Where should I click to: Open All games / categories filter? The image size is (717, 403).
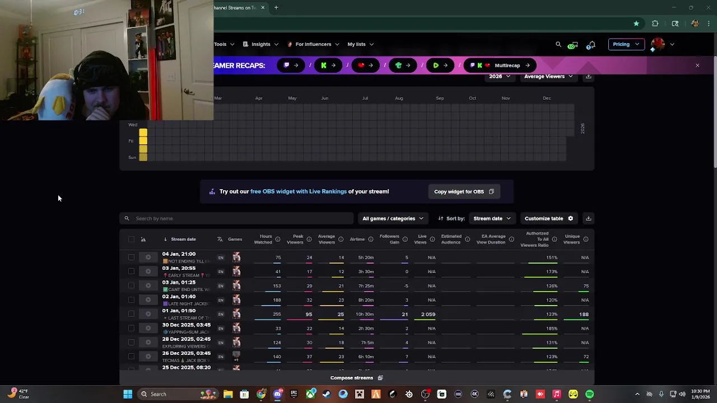[393, 218]
